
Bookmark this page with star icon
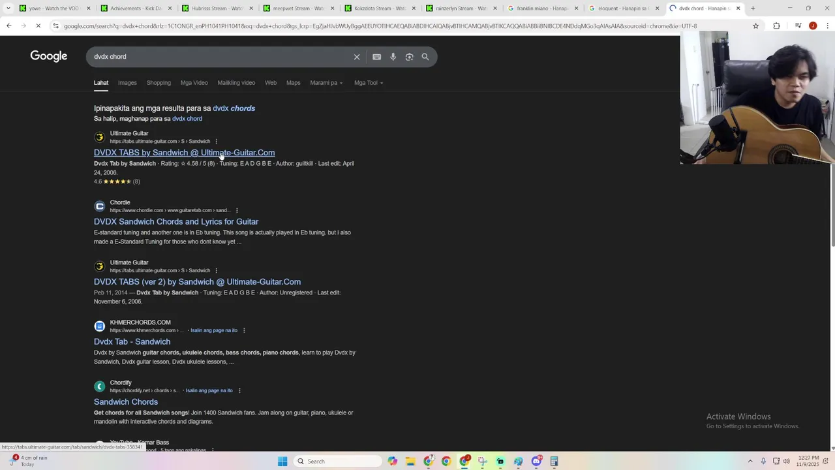click(755, 25)
